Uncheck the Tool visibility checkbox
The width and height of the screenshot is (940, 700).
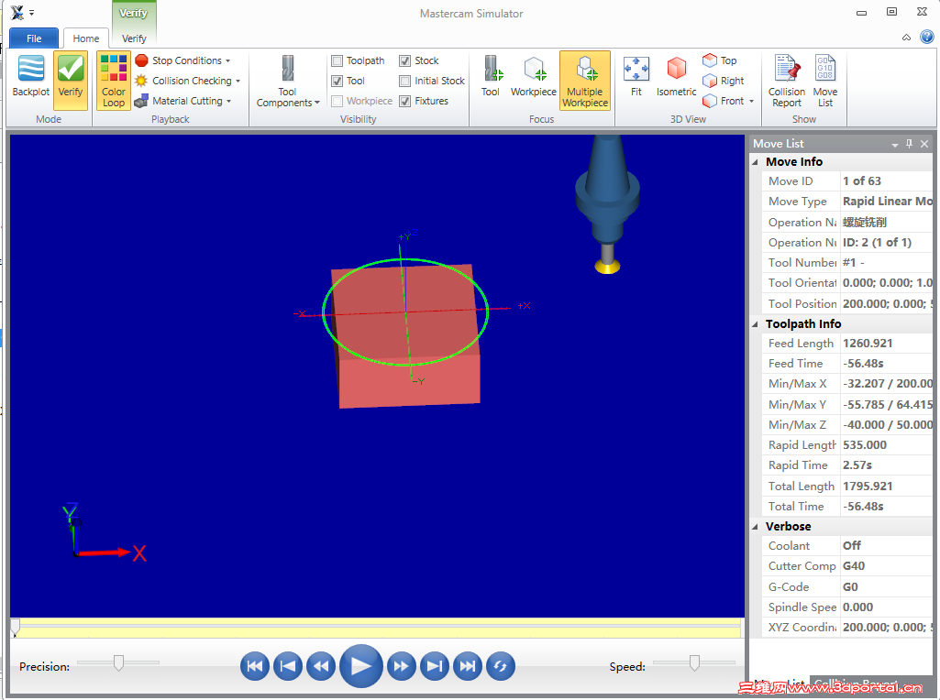337,81
